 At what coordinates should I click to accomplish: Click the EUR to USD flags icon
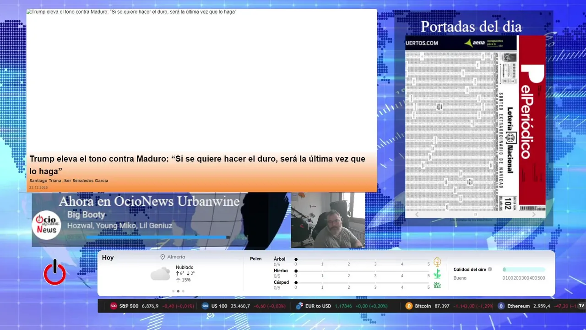coord(299,306)
